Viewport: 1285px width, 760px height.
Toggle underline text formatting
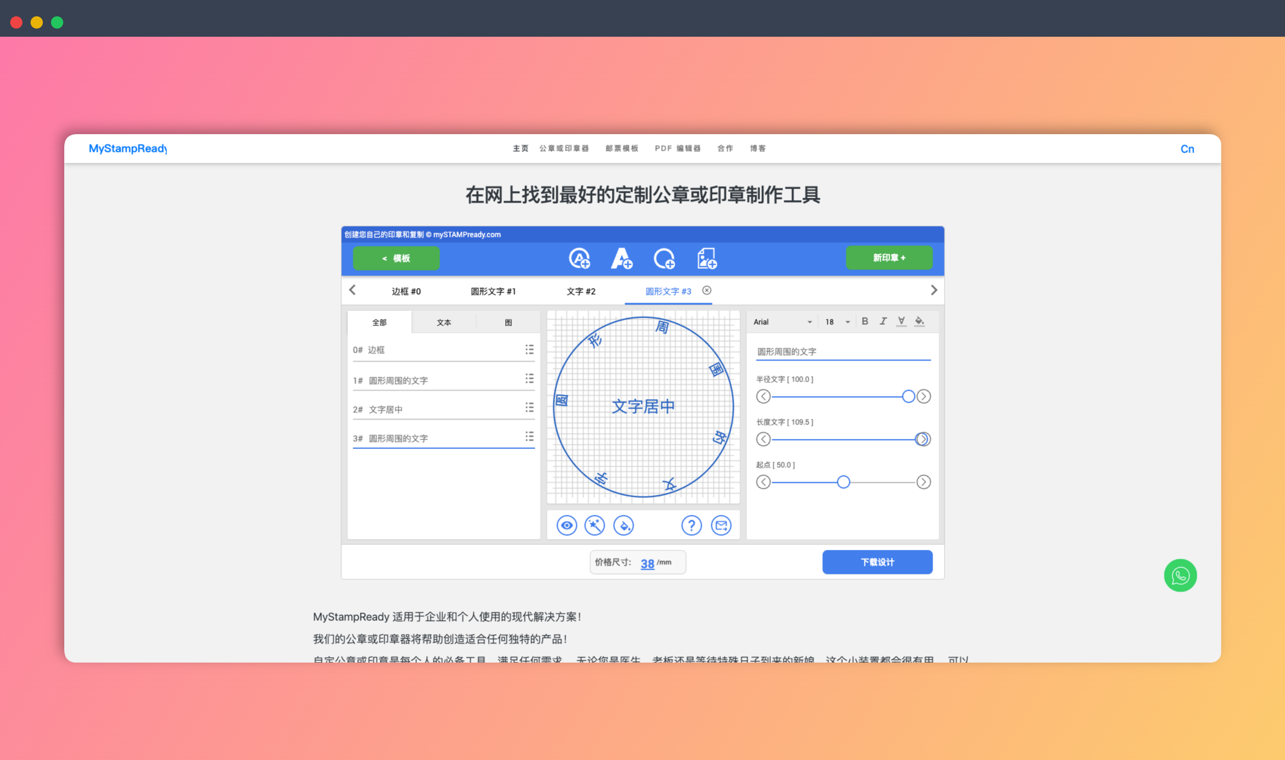coord(901,321)
